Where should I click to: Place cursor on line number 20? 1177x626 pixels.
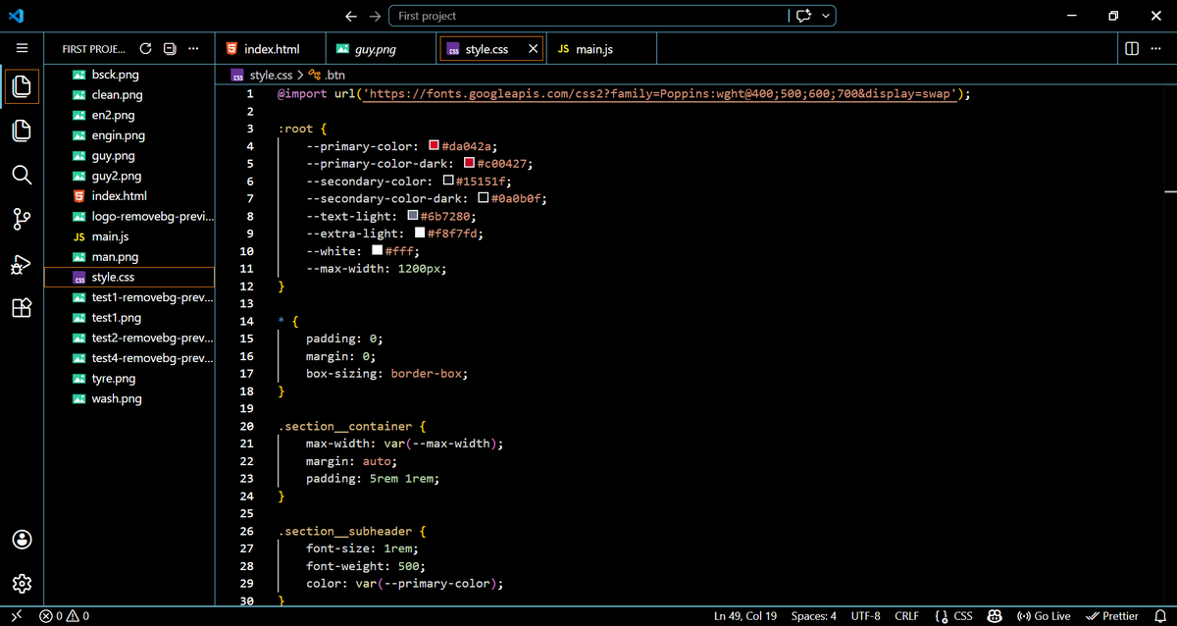(247, 426)
